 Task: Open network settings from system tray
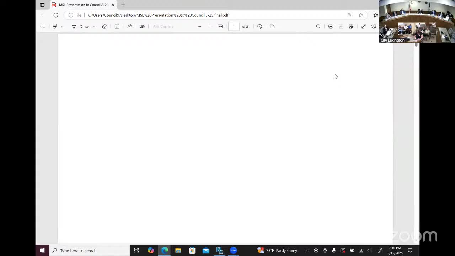pos(361,250)
